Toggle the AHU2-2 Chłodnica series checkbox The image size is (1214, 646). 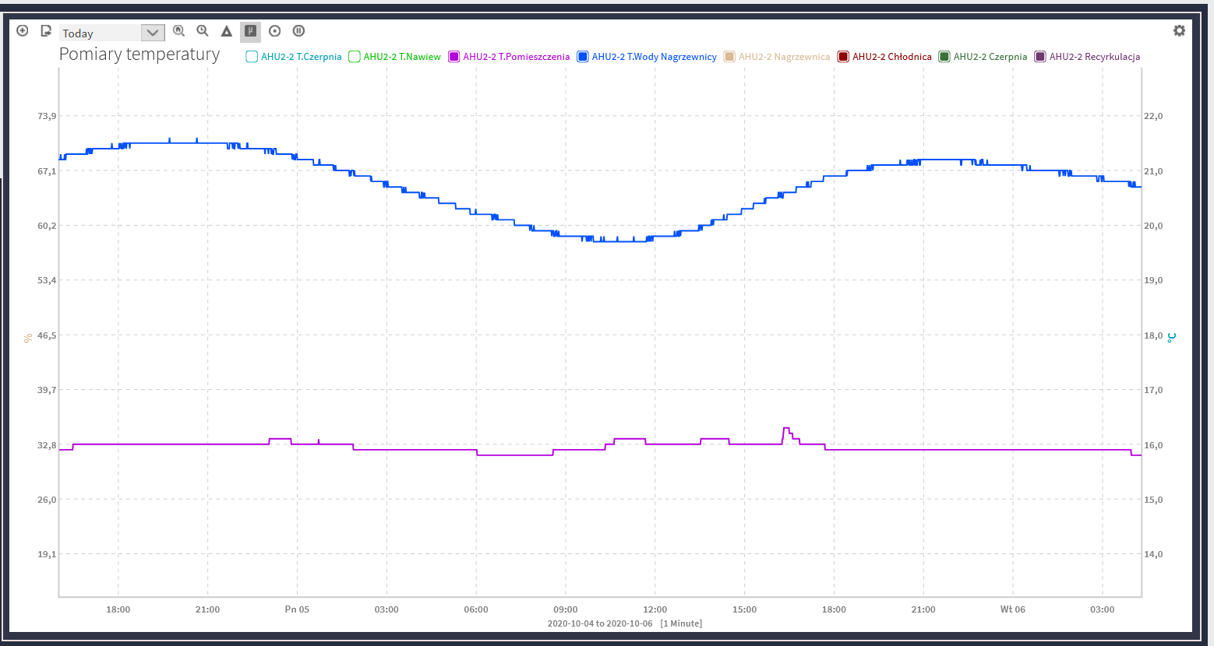coord(843,57)
